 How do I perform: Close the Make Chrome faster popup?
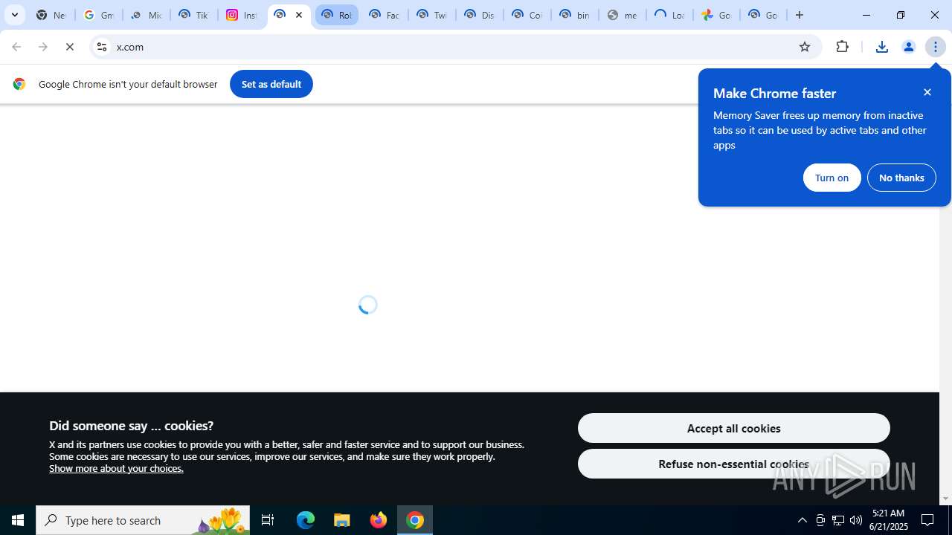927,92
